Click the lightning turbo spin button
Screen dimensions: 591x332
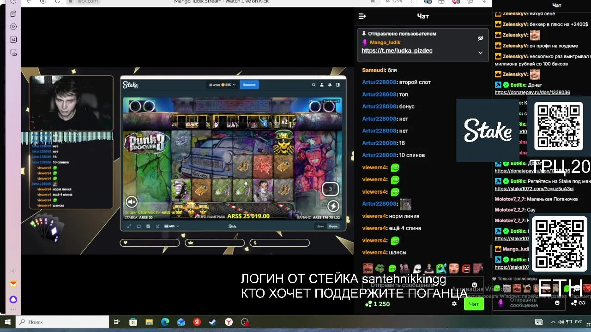pos(333,206)
